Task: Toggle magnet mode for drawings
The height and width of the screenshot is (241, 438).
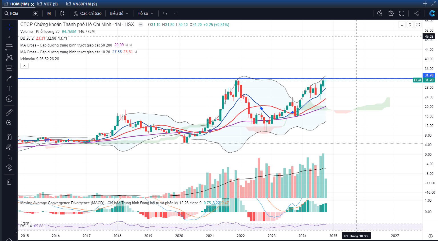Action: (x=9, y=137)
